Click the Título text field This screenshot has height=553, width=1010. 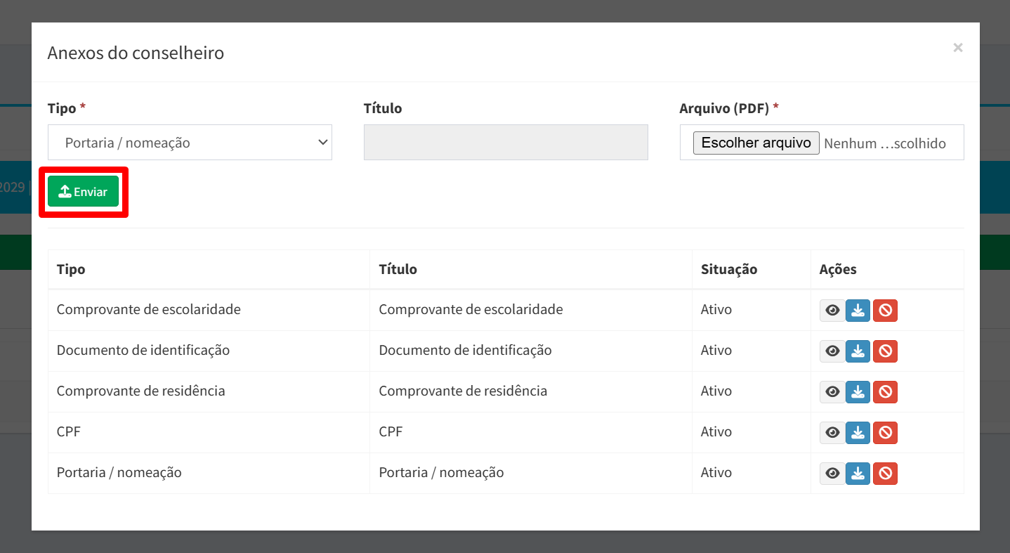coord(506,143)
